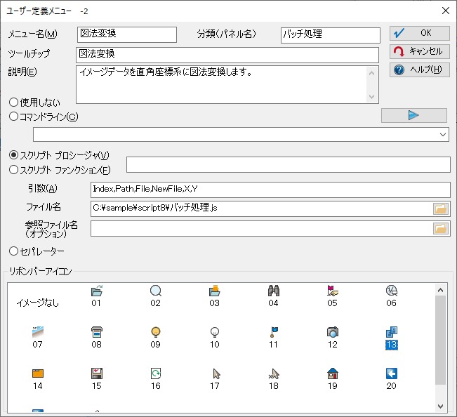Select ribbon icon 12 camera
457x417 pixels.
pyautogui.click(x=333, y=337)
